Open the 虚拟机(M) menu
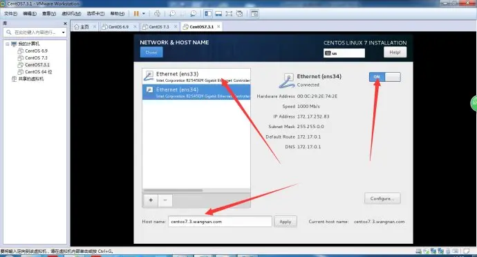This screenshot has width=477, height=257. (x=71, y=13)
